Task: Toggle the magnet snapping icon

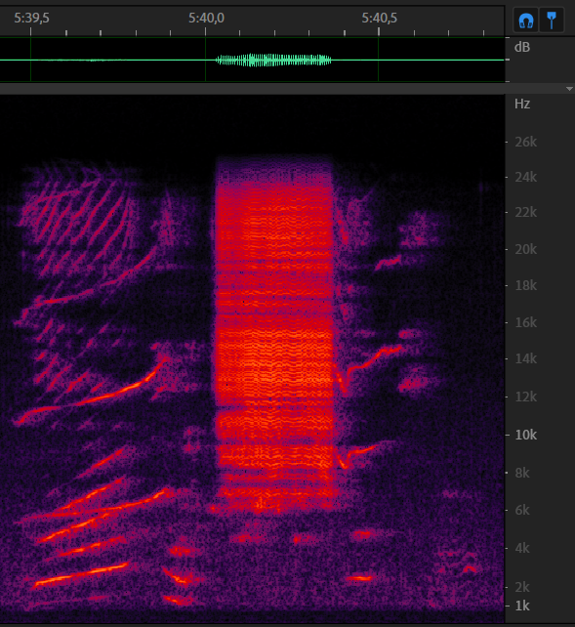Action: pyautogui.click(x=525, y=20)
